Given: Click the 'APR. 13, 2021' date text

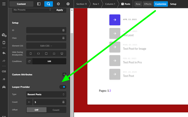Looking at the screenshot, I should pos(130,19).
